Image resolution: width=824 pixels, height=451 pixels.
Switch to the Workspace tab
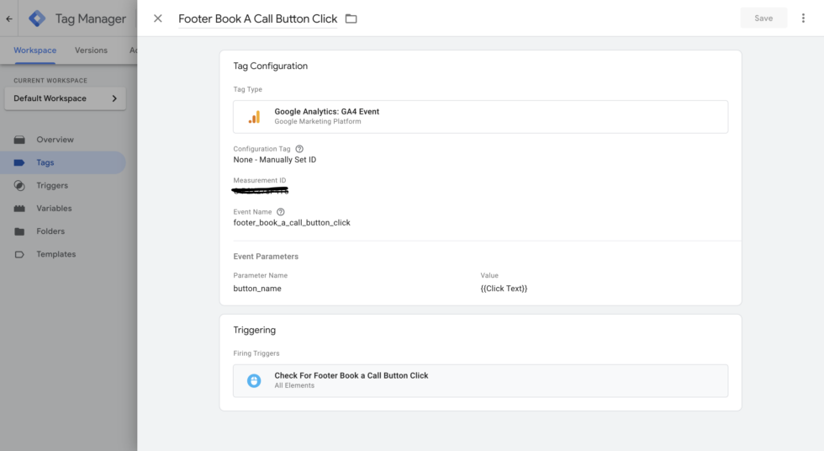(x=35, y=50)
